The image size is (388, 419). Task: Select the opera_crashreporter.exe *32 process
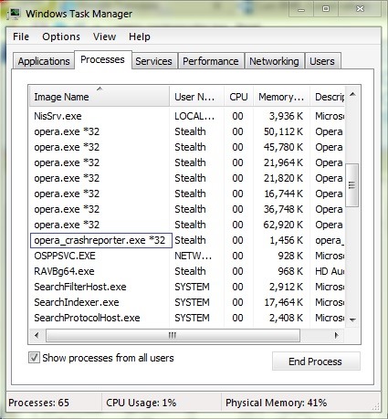pos(187,240)
